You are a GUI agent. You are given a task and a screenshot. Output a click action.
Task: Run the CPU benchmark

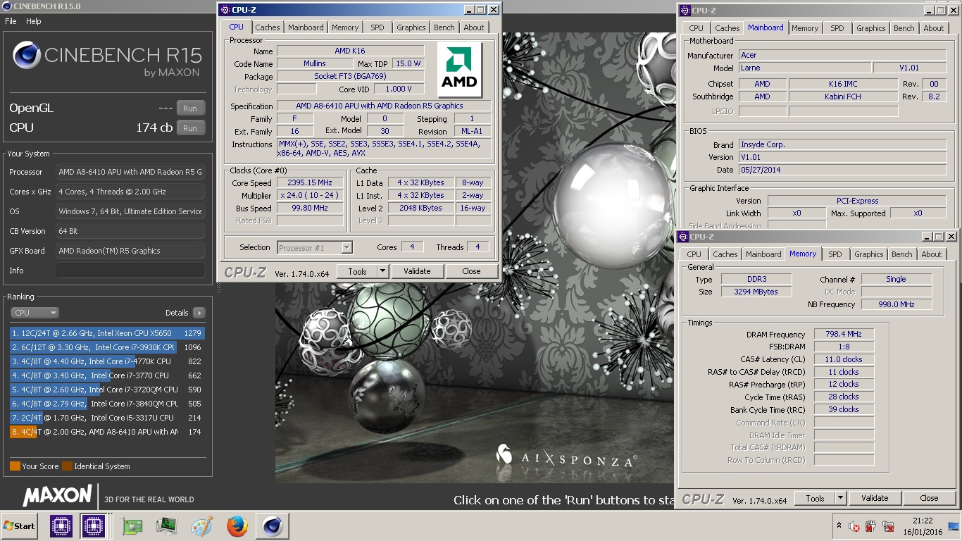(190, 128)
